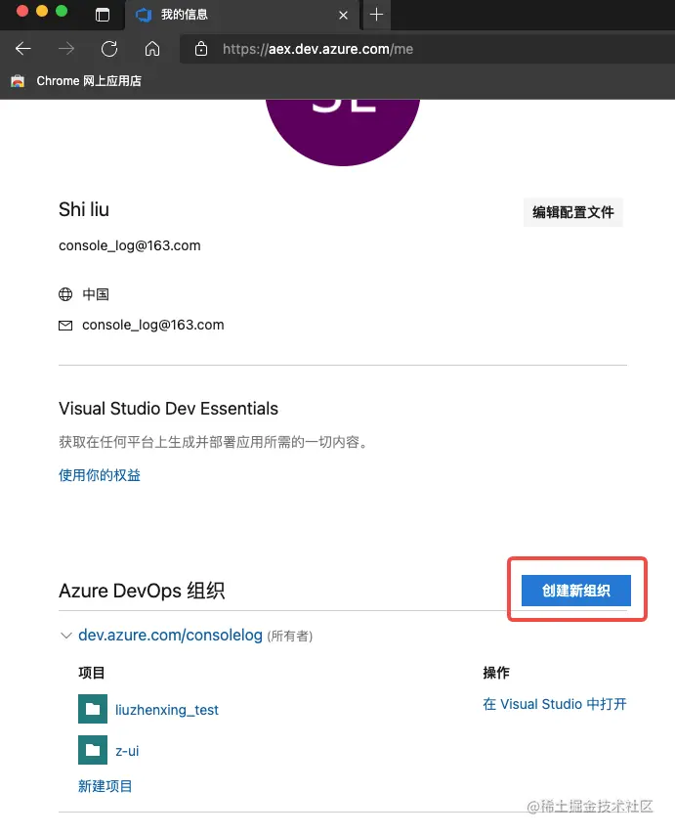Image resolution: width=675 pixels, height=836 pixels.
Task: Select the 我的信息 browser tab
Action: (x=242, y=15)
